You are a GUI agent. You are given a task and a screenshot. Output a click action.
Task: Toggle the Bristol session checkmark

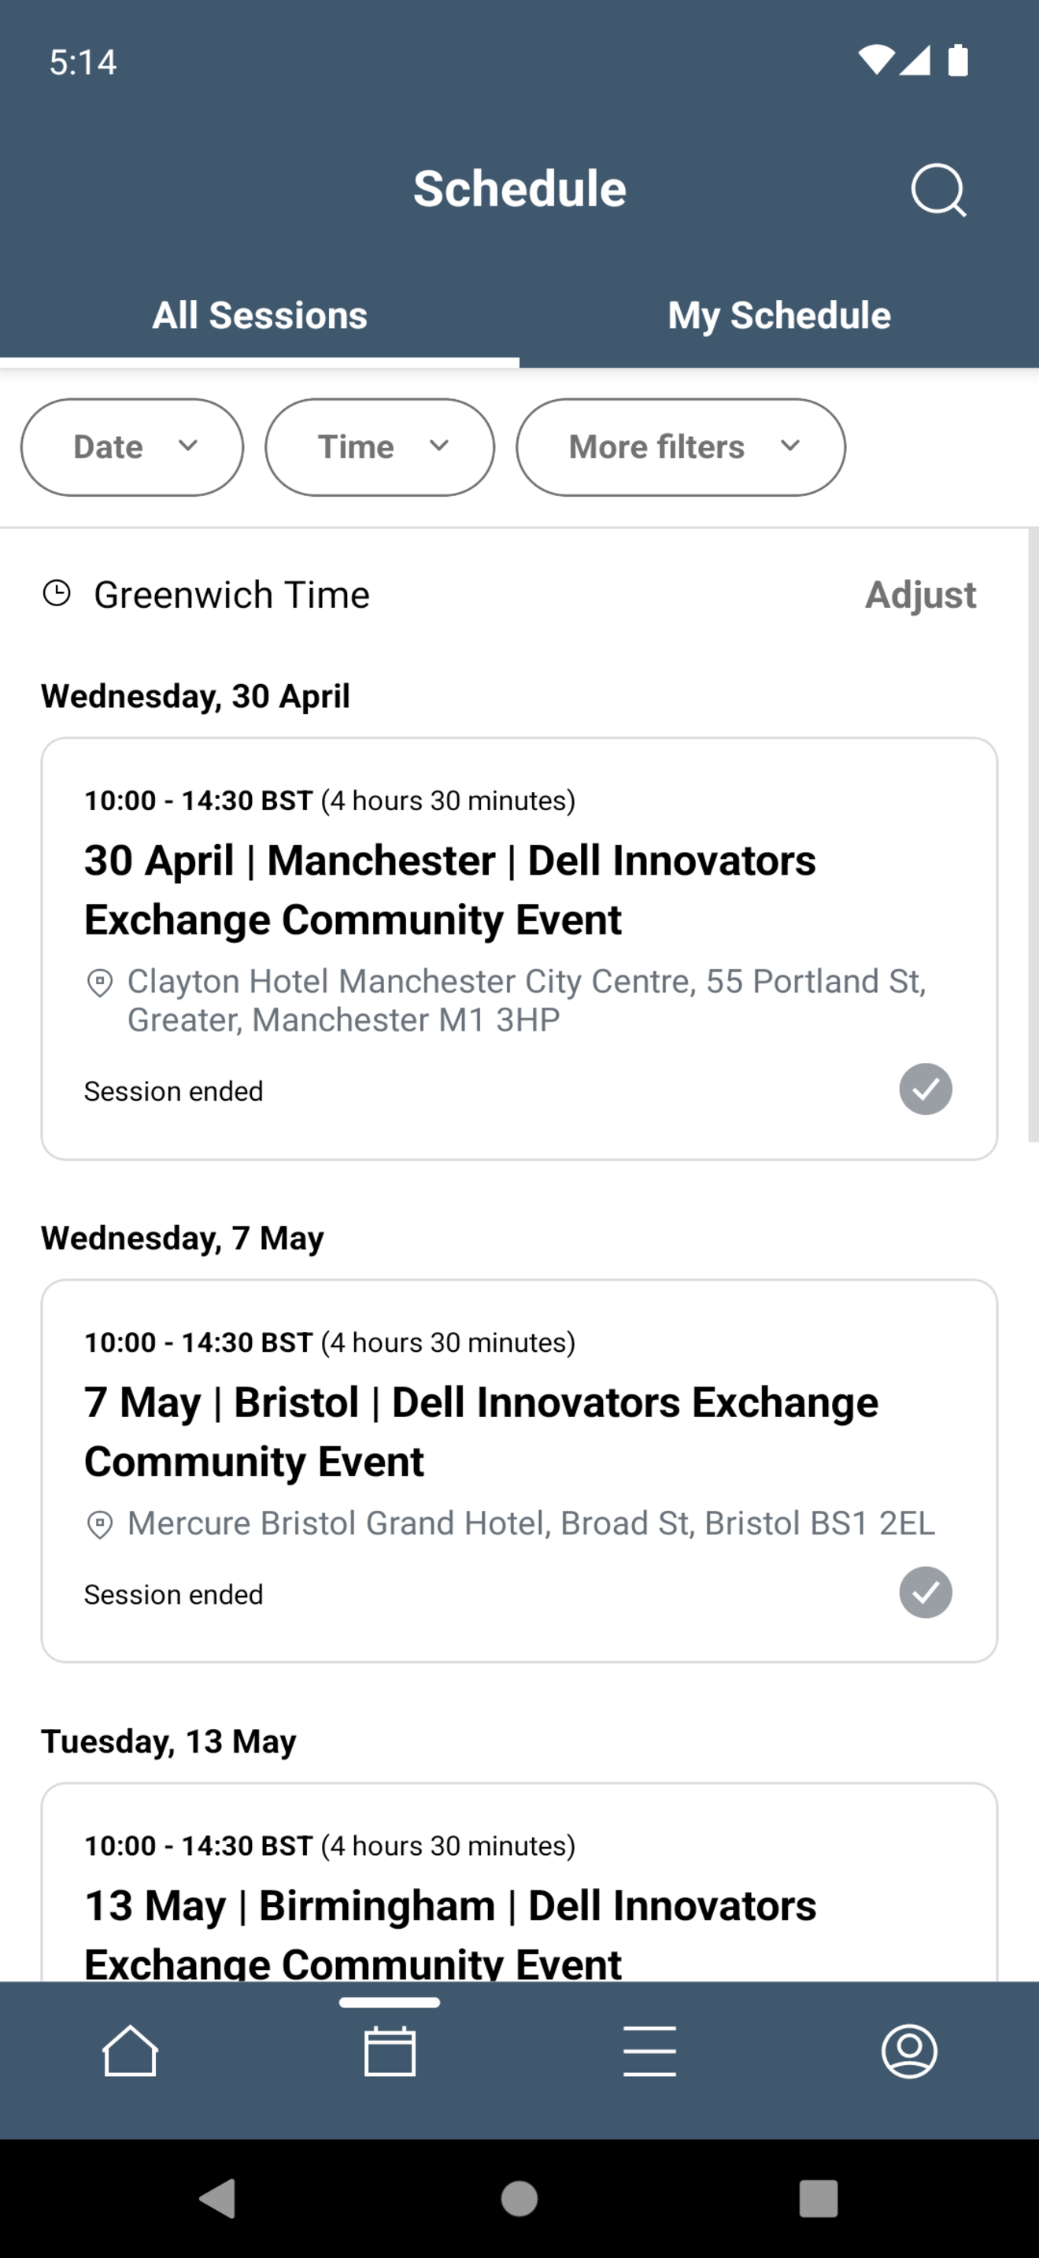[925, 1592]
